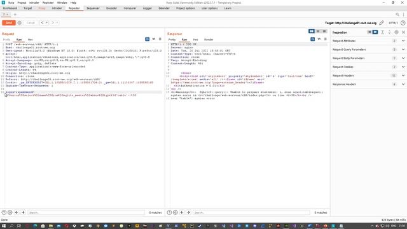Open the Intruder menu in menu bar

pos(34,3)
